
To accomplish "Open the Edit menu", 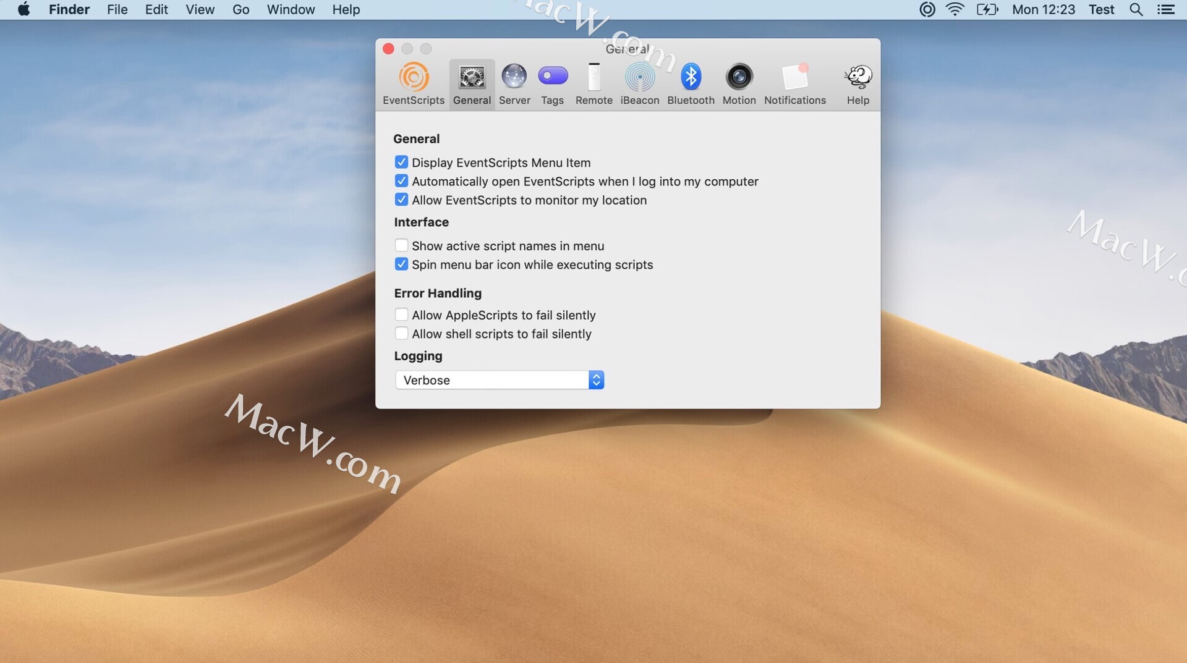I will point(156,9).
